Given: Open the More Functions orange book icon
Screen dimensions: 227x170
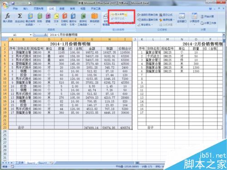Looking at the screenshot, I should point(94,16).
